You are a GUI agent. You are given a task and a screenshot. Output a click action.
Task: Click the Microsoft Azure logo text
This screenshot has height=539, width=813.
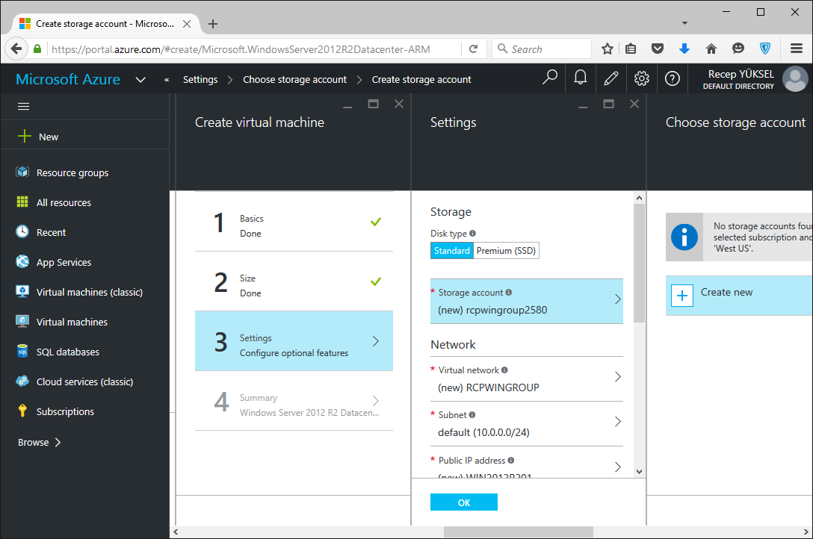(x=68, y=79)
